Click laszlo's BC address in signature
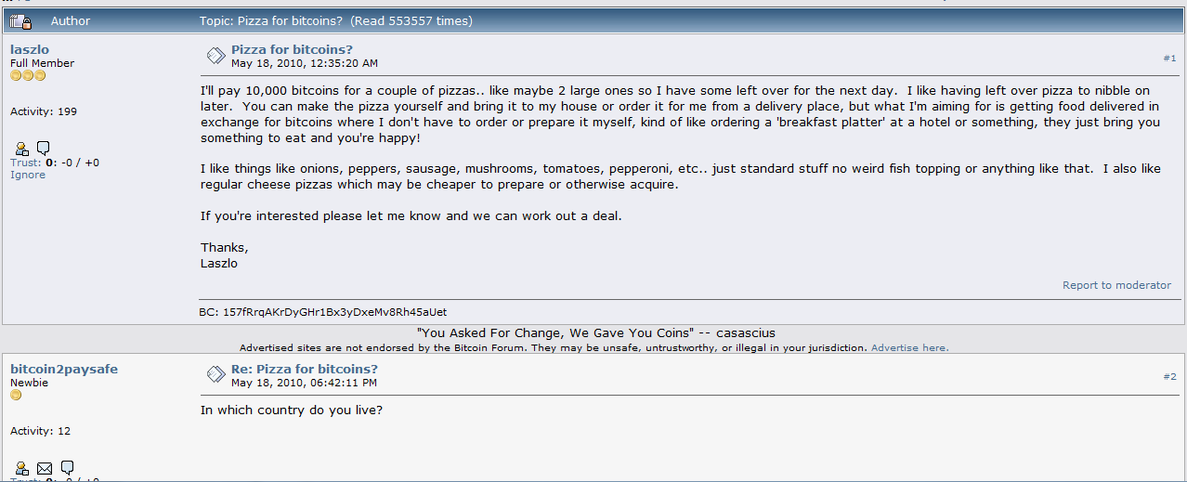 333,312
